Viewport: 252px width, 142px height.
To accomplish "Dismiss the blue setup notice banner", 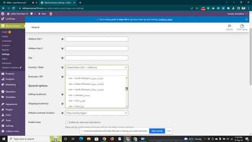I will click(x=246, y=19).
